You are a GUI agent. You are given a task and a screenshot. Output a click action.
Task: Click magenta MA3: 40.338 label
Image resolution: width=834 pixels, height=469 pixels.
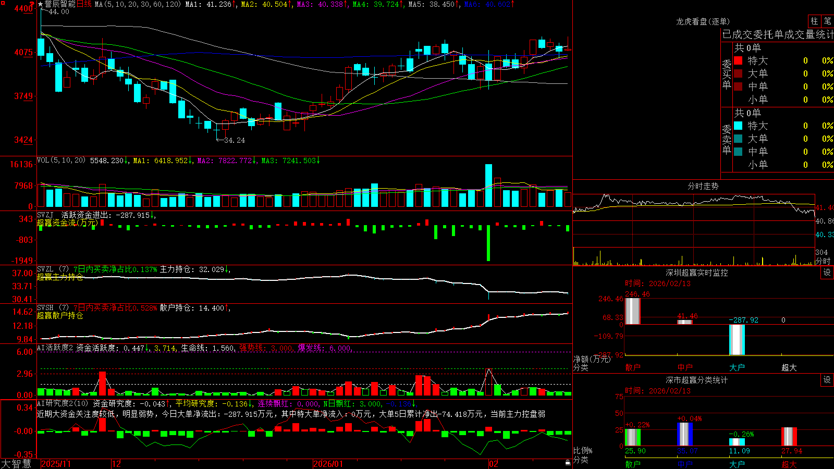tap(322, 4)
